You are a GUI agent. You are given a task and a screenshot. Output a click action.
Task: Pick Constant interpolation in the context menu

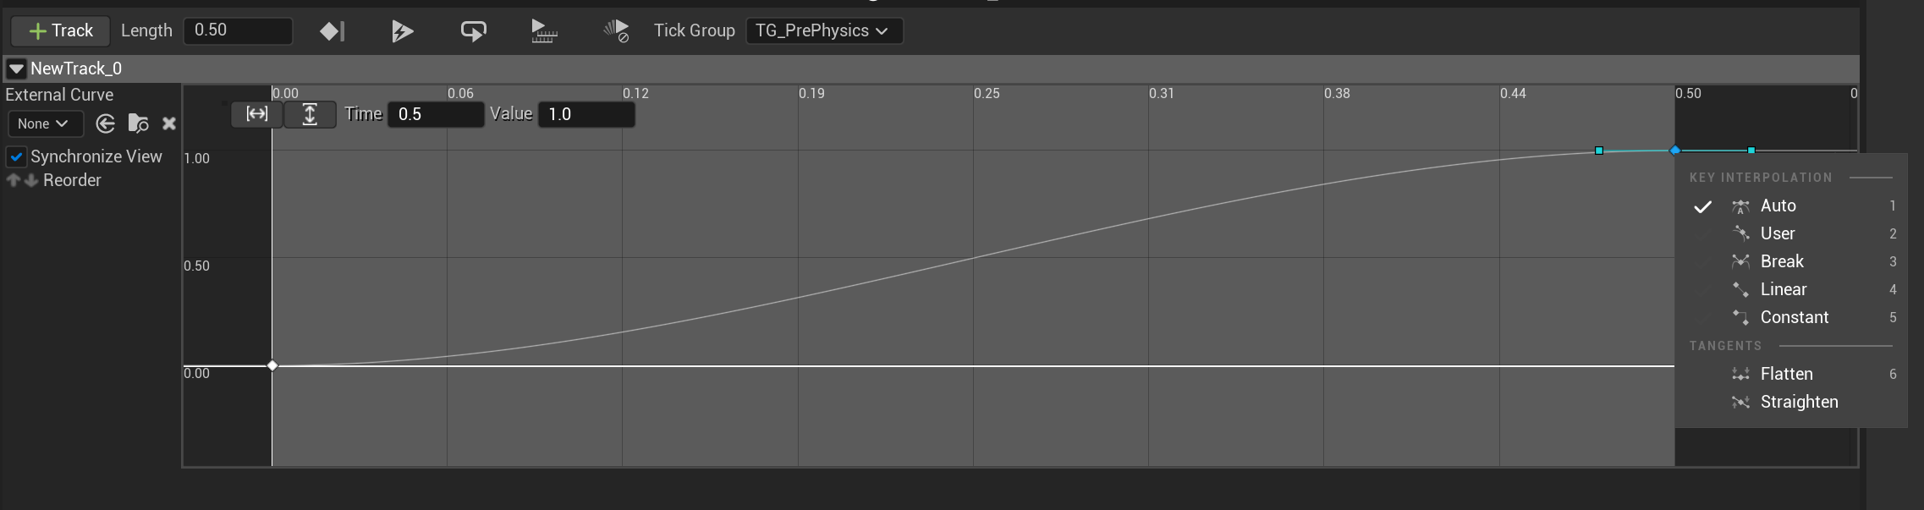1794,317
